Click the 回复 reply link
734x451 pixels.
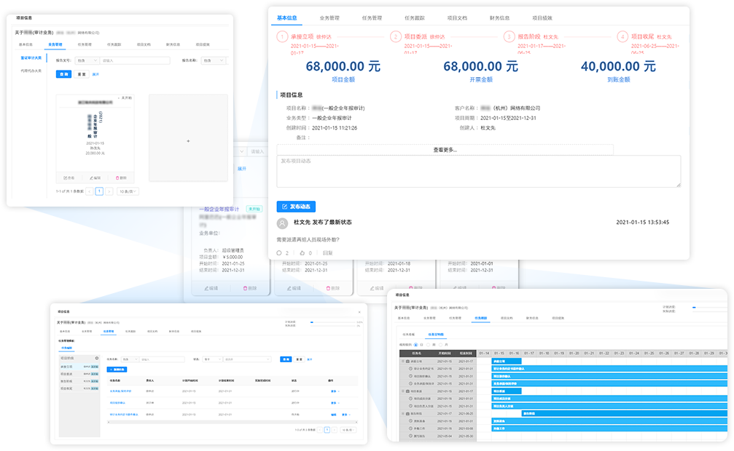click(x=328, y=253)
